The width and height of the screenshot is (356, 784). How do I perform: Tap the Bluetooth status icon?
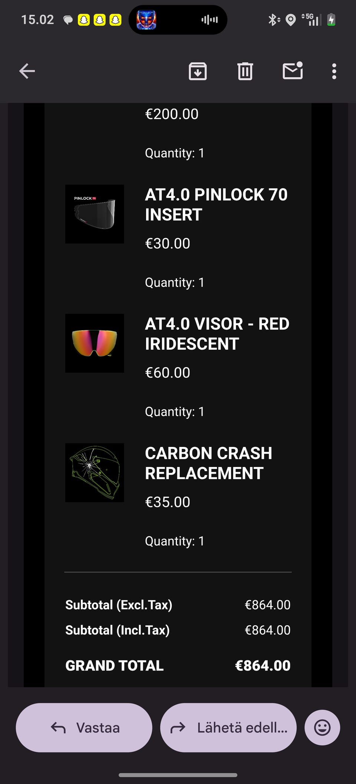(274, 20)
